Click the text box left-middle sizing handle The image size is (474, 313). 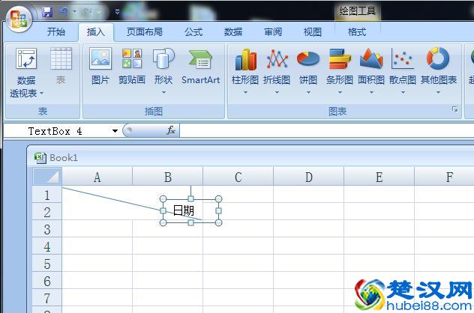coord(163,210)
